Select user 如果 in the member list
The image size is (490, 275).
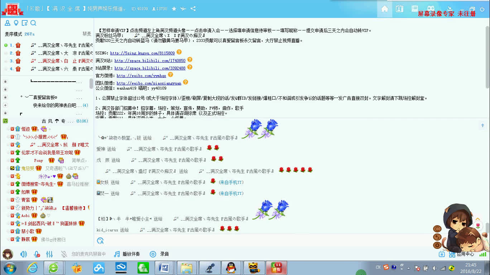click(25, 192)
